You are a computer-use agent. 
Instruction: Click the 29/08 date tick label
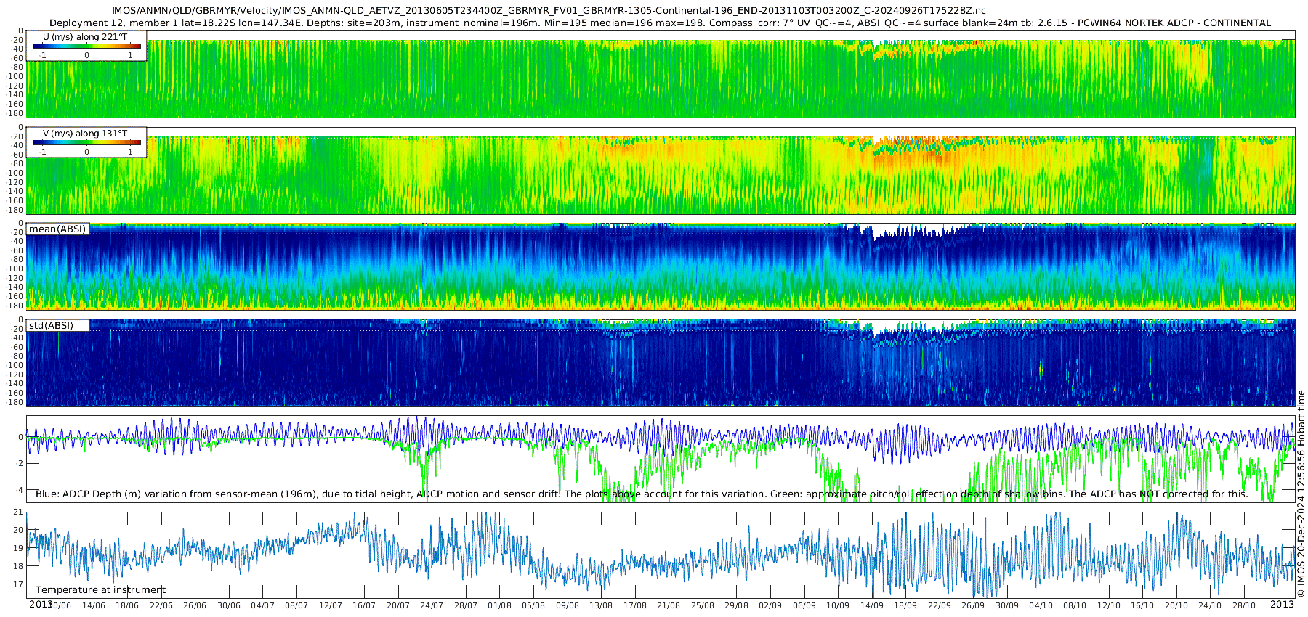736,605
